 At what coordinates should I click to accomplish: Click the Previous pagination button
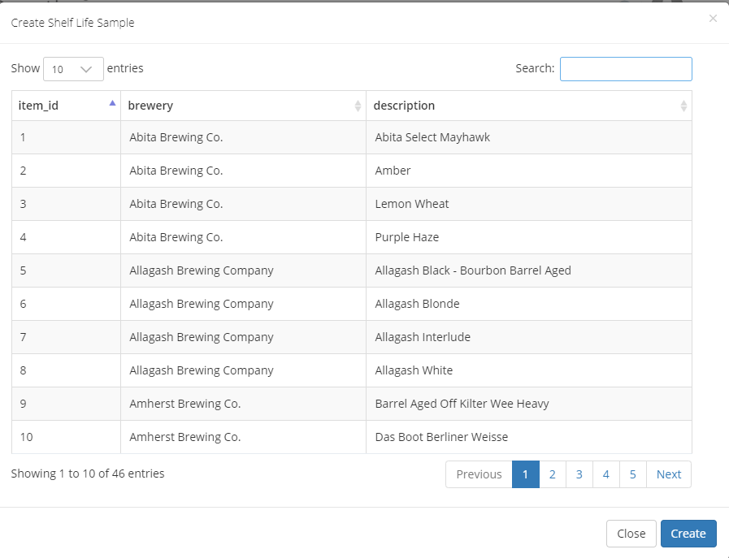479,474
